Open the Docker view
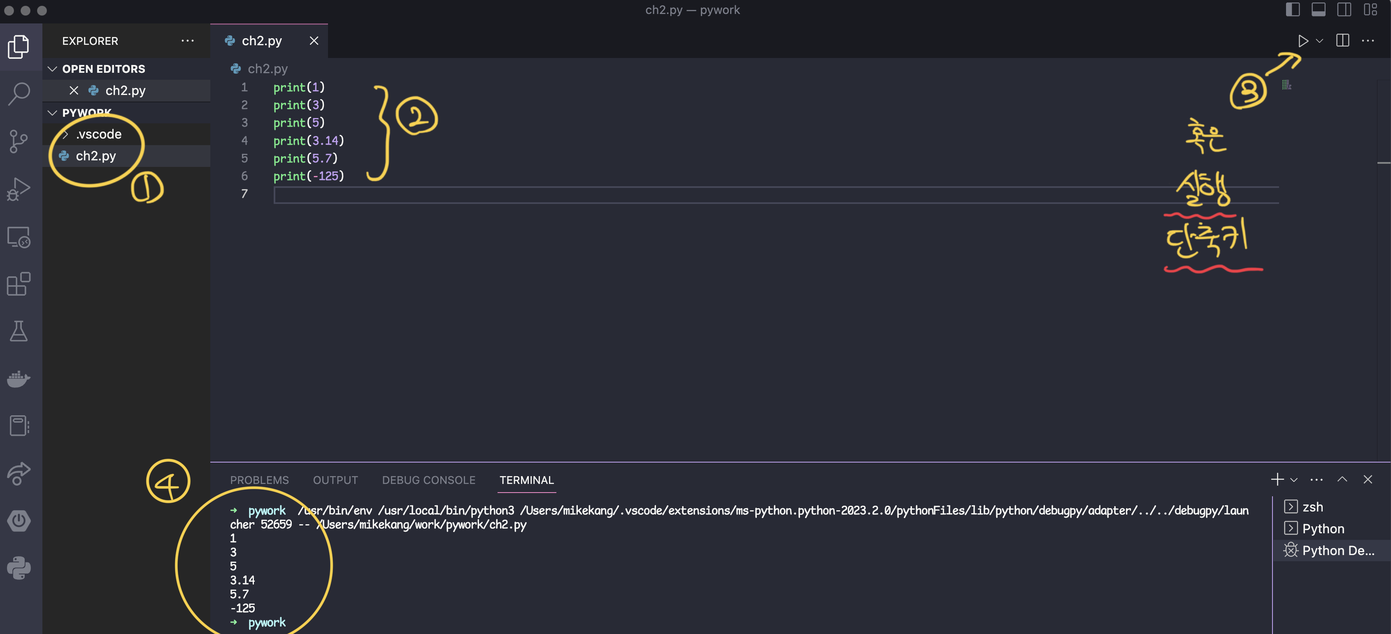 click(19, 379)
